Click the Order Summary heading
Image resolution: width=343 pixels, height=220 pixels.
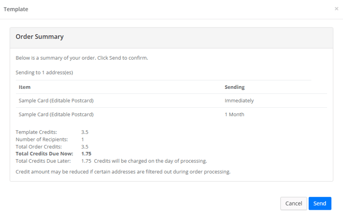39,37
